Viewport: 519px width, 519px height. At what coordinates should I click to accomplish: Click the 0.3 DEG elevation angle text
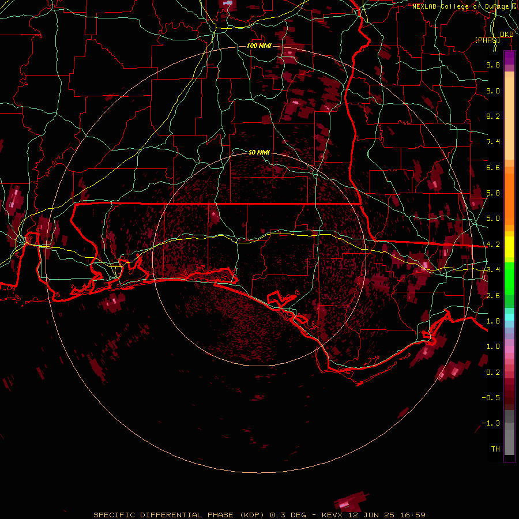[x=288, y=515]
